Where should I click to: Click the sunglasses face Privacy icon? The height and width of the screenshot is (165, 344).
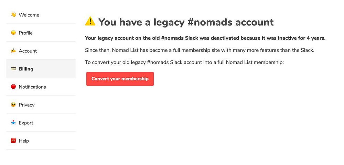(x=13, y=104)
